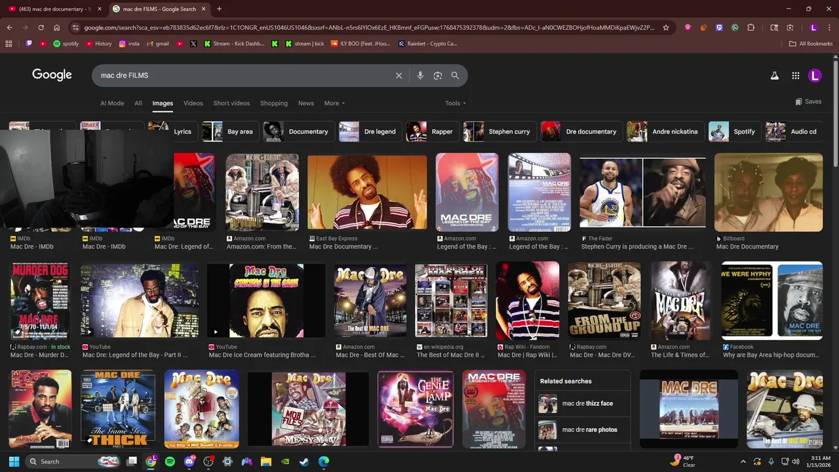Click in the mac dre FILMS search field
839x472 pixels.
243,75
